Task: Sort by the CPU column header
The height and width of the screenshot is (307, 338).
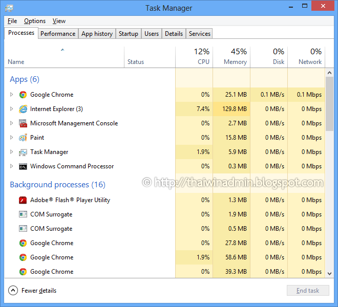Action: [x=194, y=57]
